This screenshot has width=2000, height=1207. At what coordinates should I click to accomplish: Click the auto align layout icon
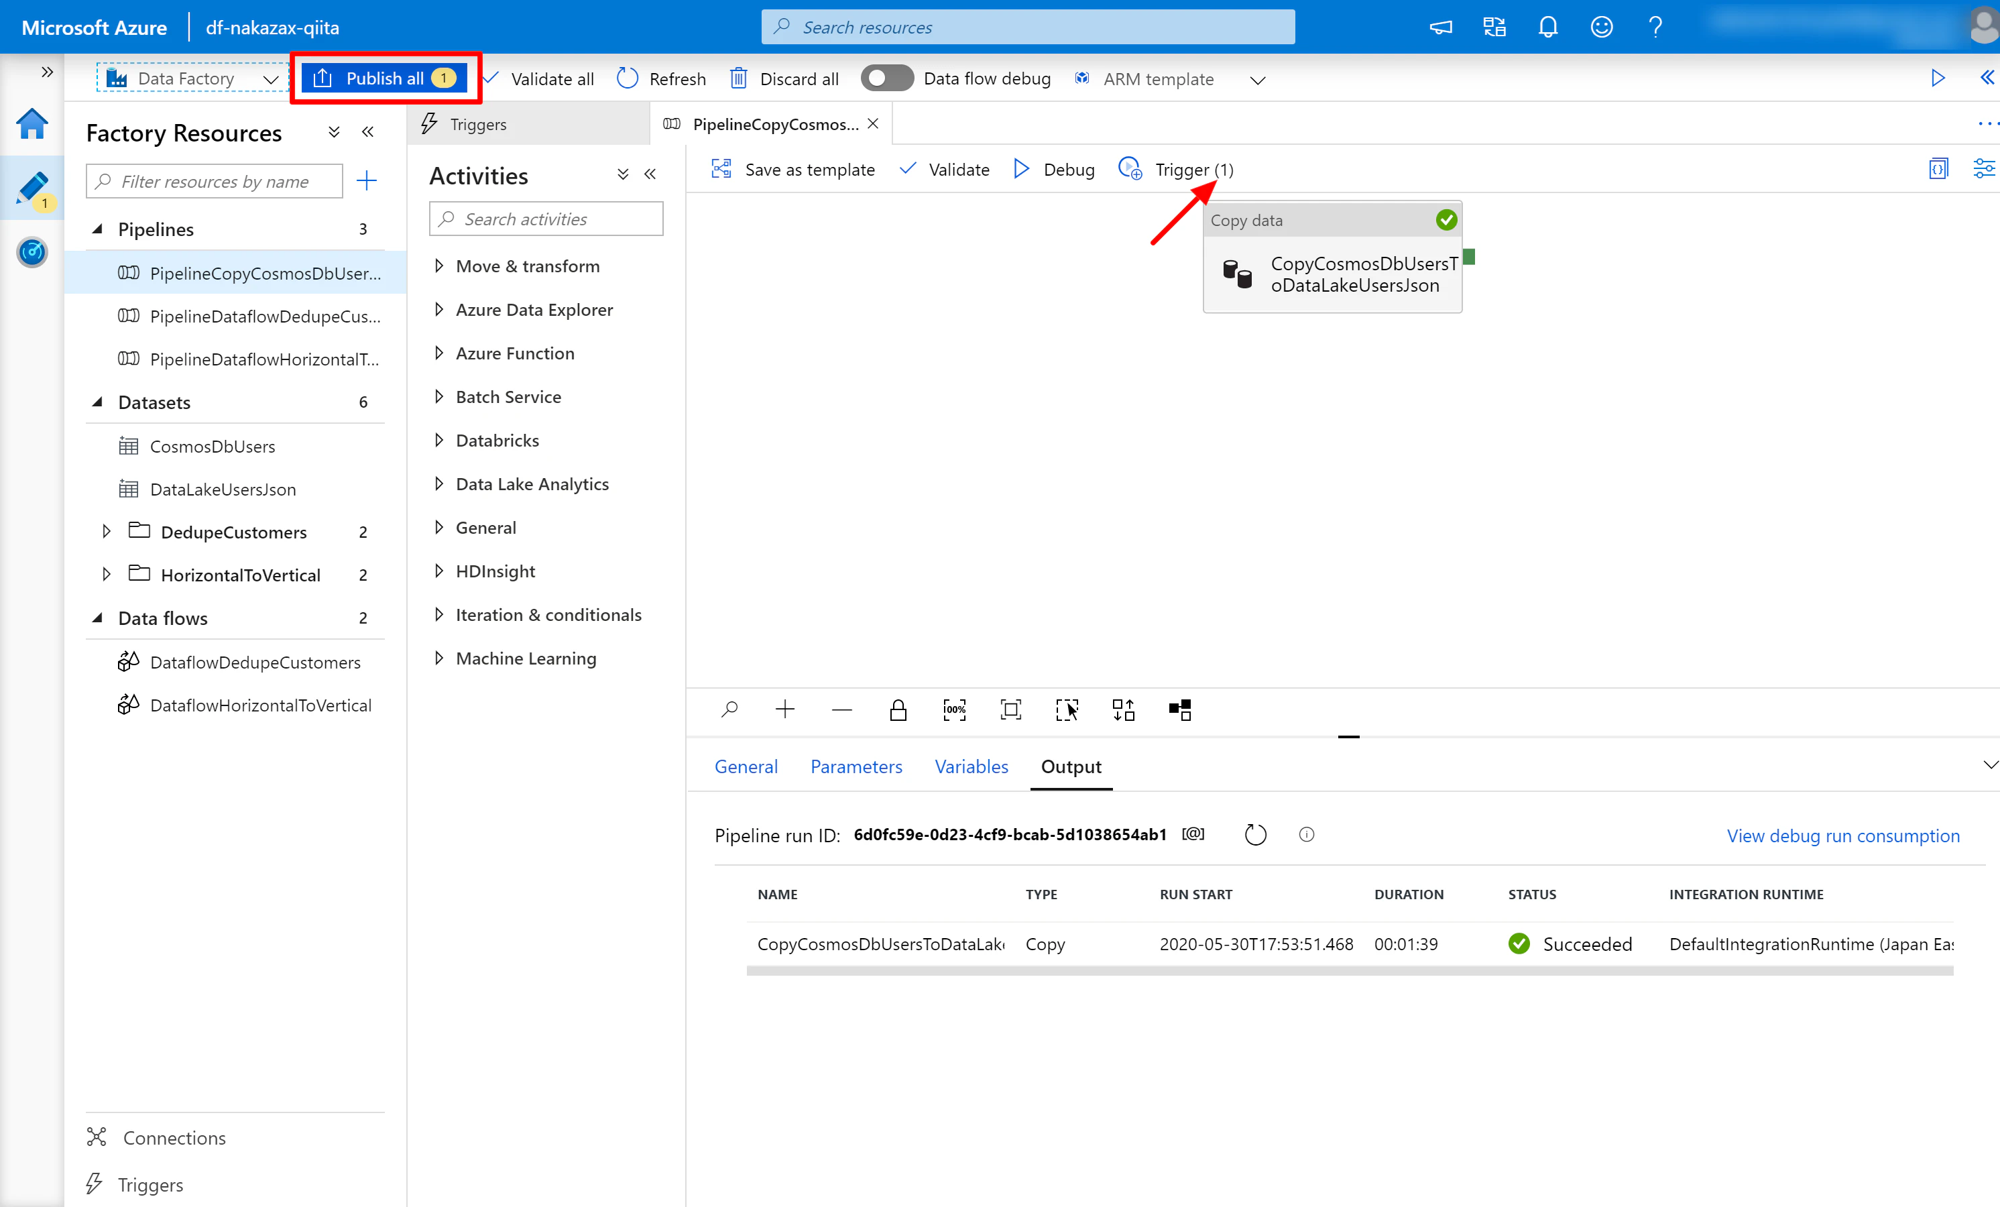tap(1124, 710)
